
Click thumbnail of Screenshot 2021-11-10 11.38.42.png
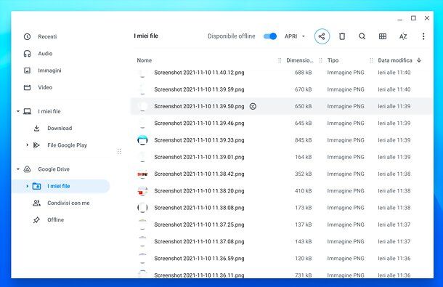click(142, 174)
